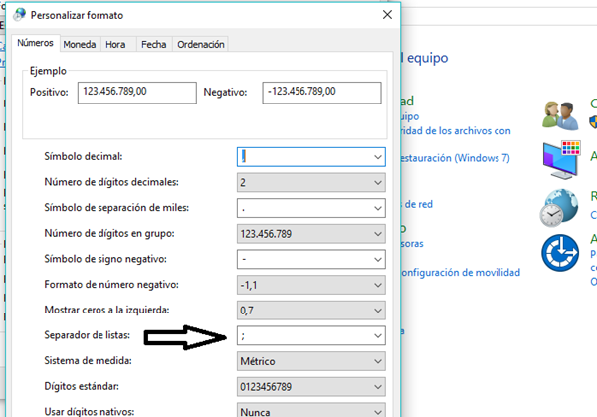Click the accessibility clock icon in Control Panel
The height and width of the screenshot is (417, 597).
(560, 253)
